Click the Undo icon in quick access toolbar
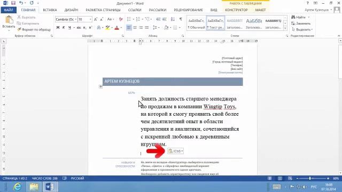 click(21, 3)
